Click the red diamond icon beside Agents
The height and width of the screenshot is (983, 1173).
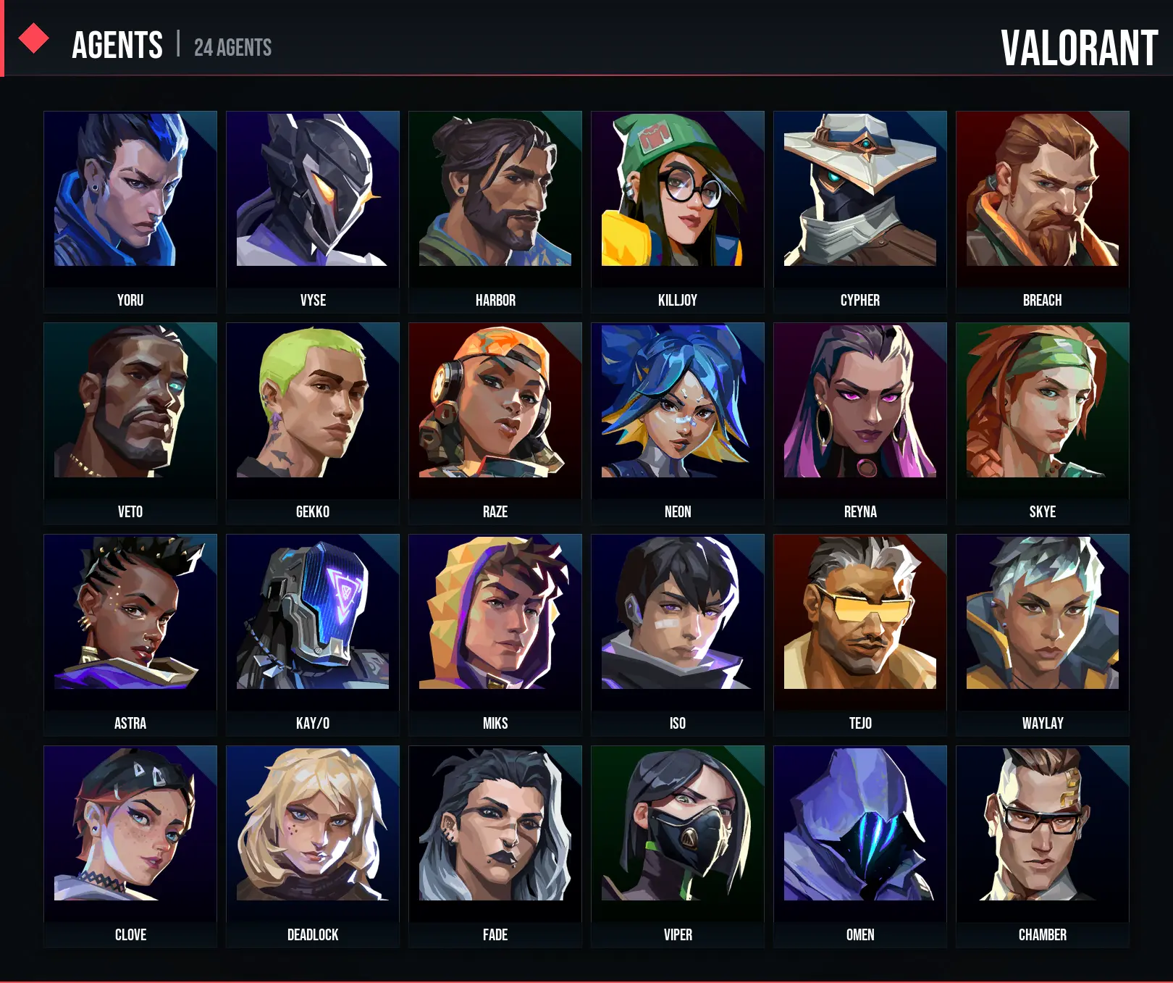pyautogui.click(x=33, y=38)
